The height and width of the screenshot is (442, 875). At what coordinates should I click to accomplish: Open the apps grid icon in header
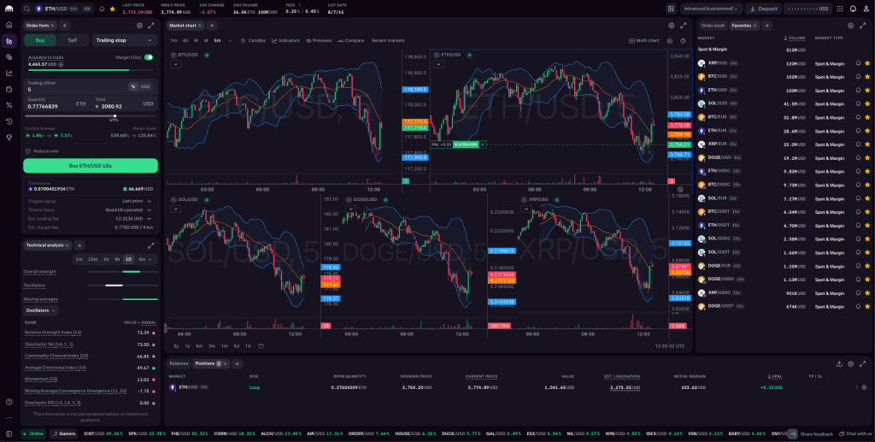click(x=837, y=9)
